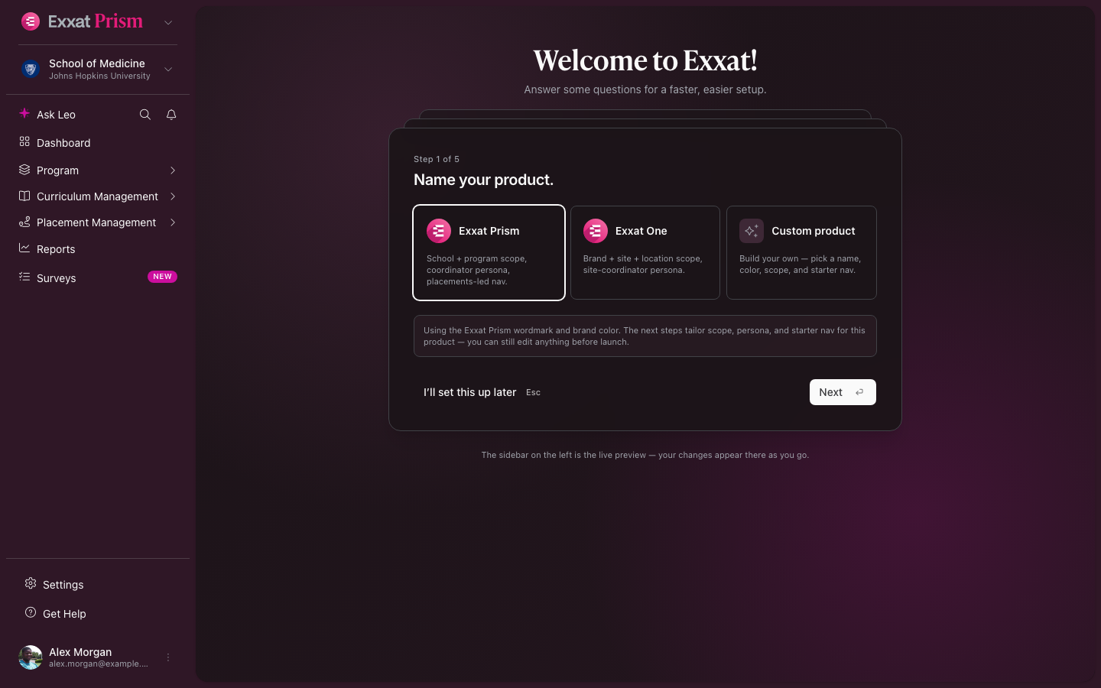Click the Exxat Prism logo icon in sidebar

point(31,21)
